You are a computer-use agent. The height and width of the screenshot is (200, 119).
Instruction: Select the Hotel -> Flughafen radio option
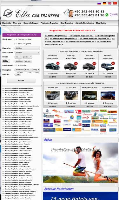click(17, 44)
